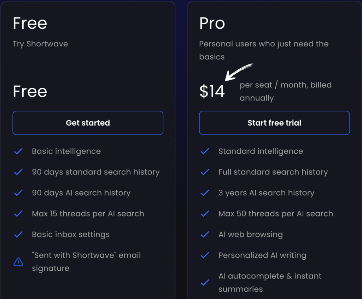The height and width of the screenshot is (299, 362).
Task: Click the Pro plan heading
Action: pos(212,23)
